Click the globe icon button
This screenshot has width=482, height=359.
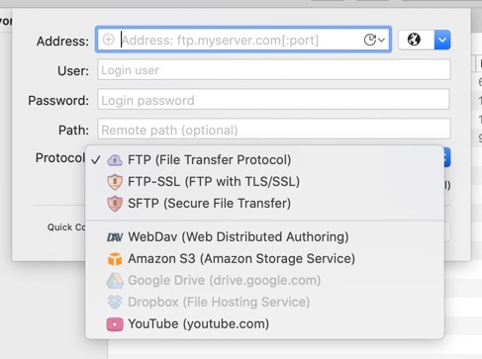click(x=414, y=40)
